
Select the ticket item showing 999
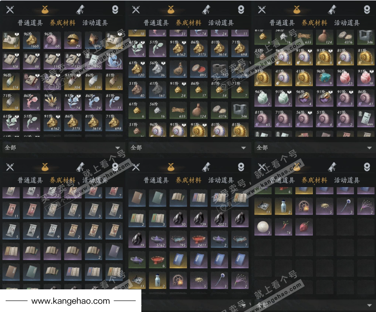point(366,119)
